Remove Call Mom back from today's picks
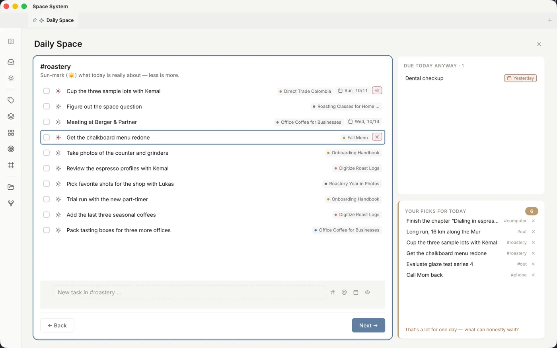The width and height of the screenshot is (557, 348). (x=533, y=275)
